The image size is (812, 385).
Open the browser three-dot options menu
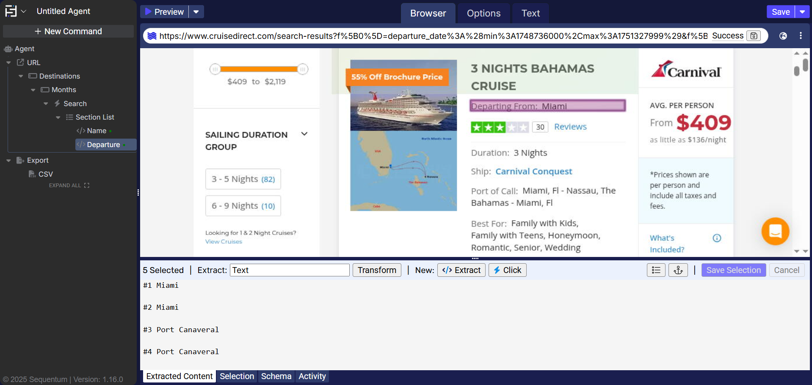[x=800, y=36]
